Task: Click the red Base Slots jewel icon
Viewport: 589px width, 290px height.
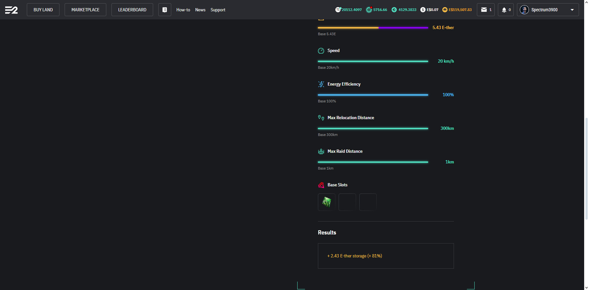Action: pyautogui.click(x=321, y=185)
